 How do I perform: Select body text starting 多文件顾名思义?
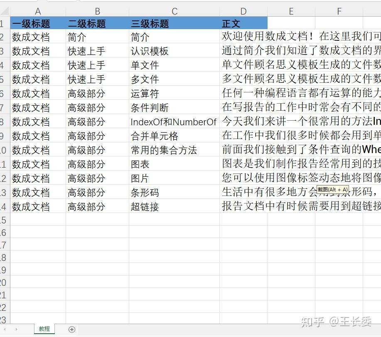(x=300, y=79)
